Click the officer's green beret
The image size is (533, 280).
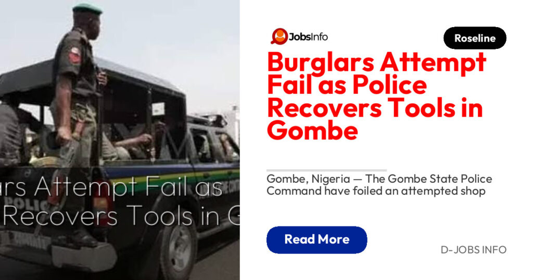coord(87,9)
